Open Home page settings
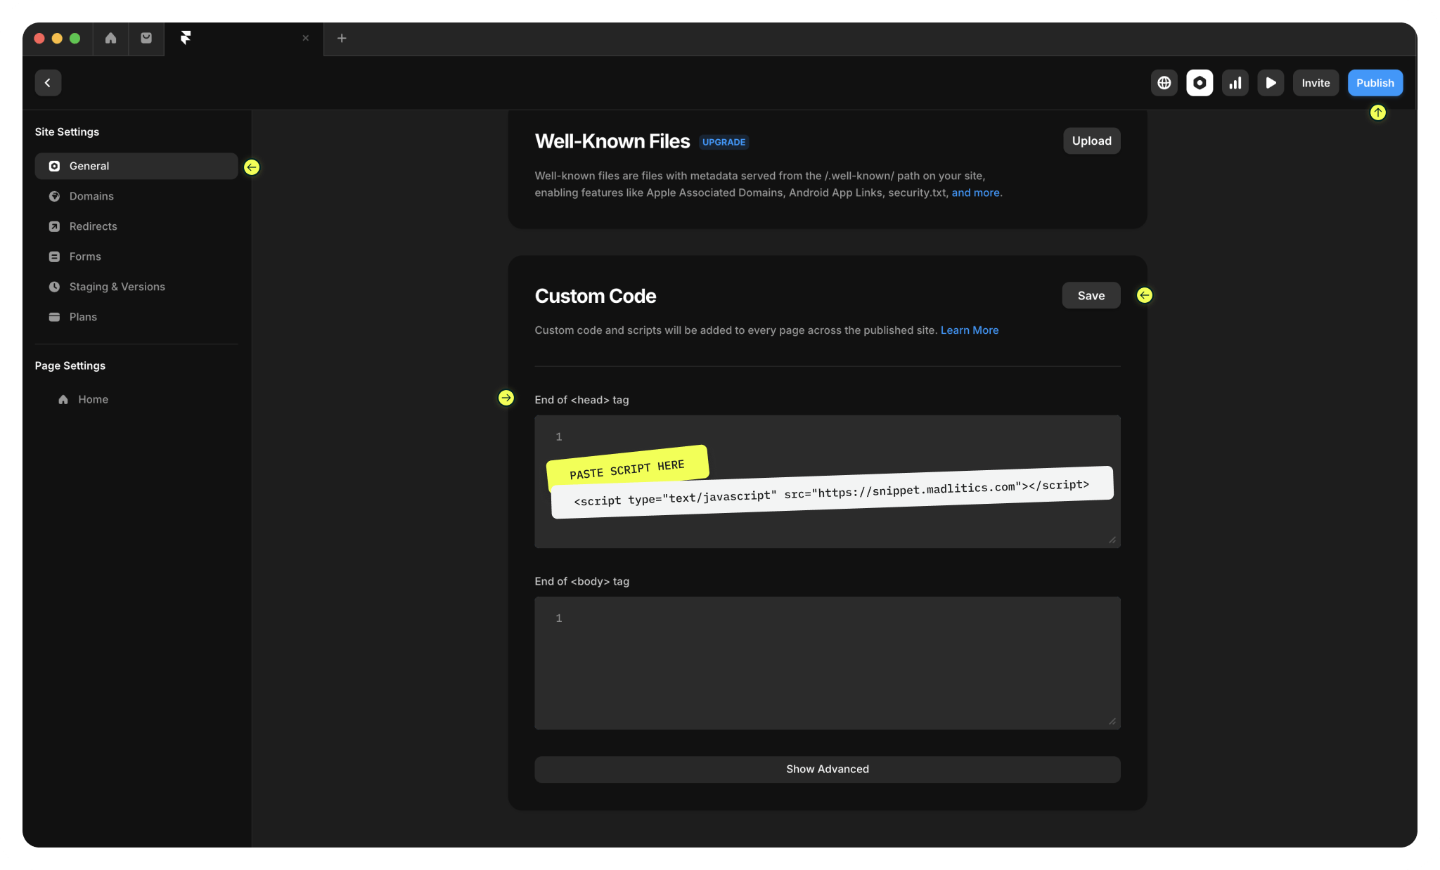Image resolution: width=1440 pixels, height=870 pixels. (x=93, y=399)
